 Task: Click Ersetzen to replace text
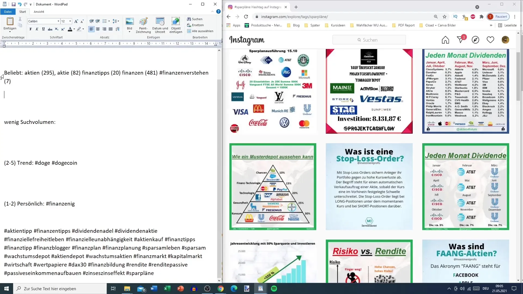[195, 25]
